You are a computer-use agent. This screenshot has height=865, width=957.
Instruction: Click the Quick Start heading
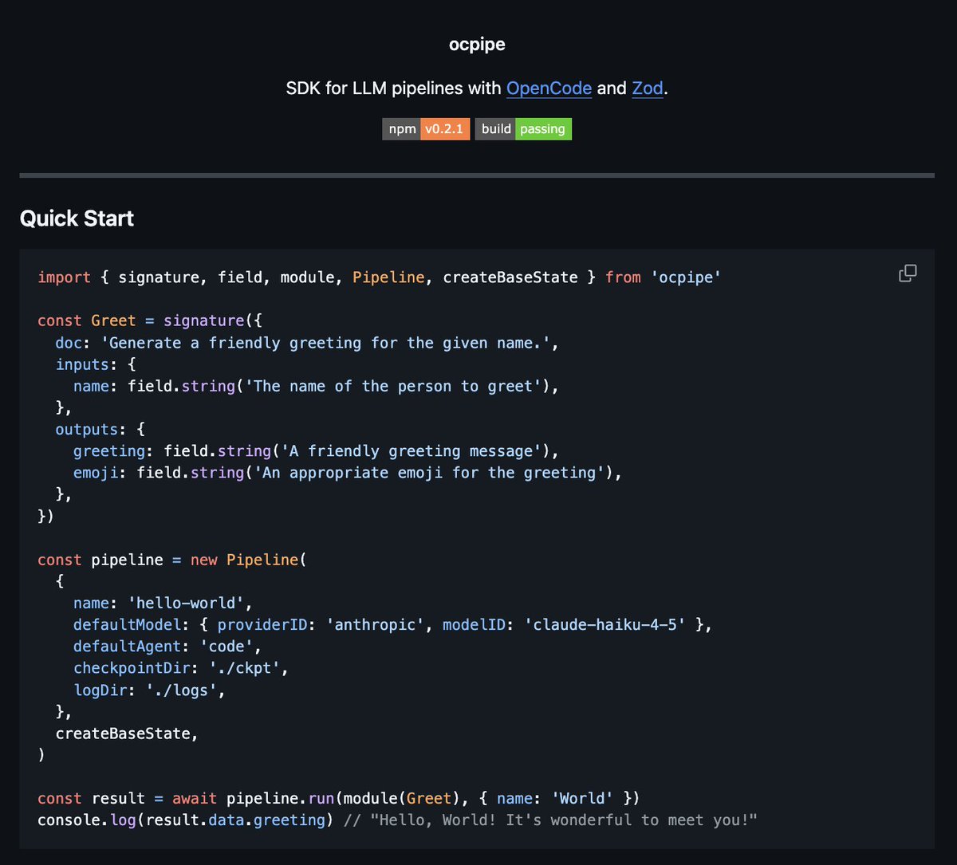(77, 218)
